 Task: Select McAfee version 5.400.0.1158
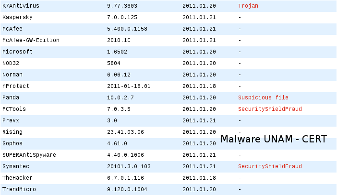127,29
